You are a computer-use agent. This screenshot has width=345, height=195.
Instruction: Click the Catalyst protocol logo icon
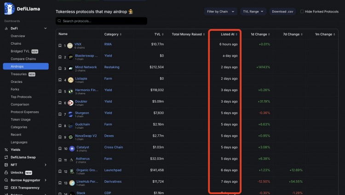(70, 149)
